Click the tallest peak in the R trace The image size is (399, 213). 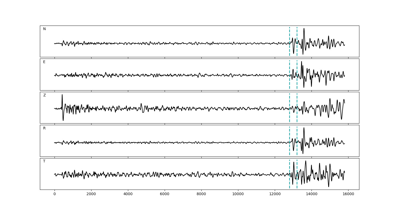[304, 128]
